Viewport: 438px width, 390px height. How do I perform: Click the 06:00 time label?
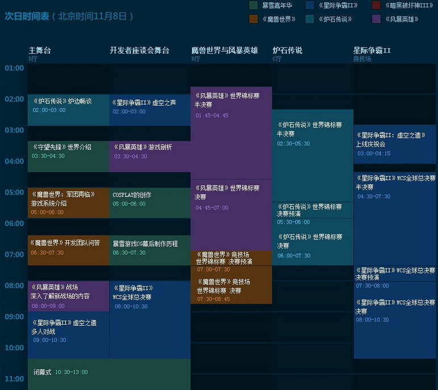click(x=14, y=224)
